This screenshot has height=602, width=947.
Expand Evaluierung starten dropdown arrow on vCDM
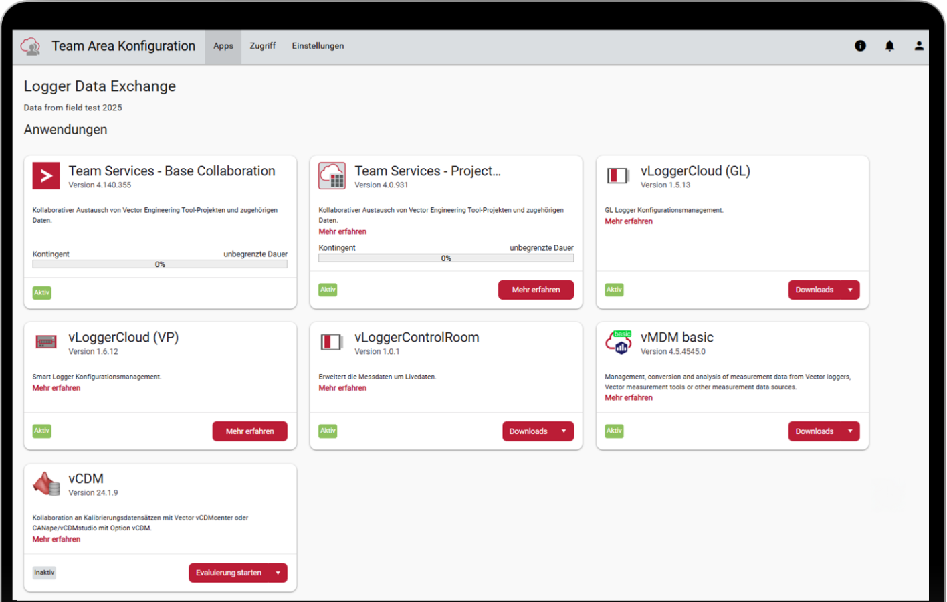278,573
